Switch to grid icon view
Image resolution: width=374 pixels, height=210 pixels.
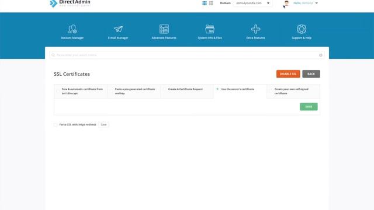coord(205,3)
